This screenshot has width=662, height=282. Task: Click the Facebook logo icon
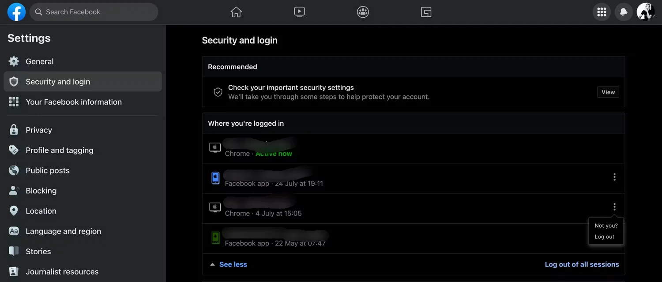(16, 12)
